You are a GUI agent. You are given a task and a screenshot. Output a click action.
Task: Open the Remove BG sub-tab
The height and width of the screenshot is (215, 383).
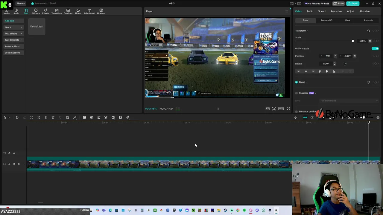pos(326,20)
